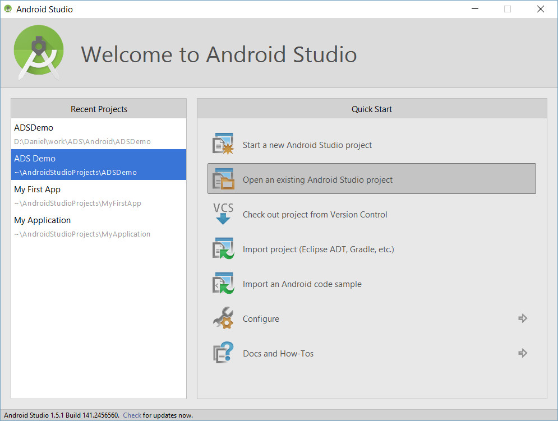Open the My First App project
This screenshot has height=421, width=558.
pyautogui.click(x=99, y=196)
